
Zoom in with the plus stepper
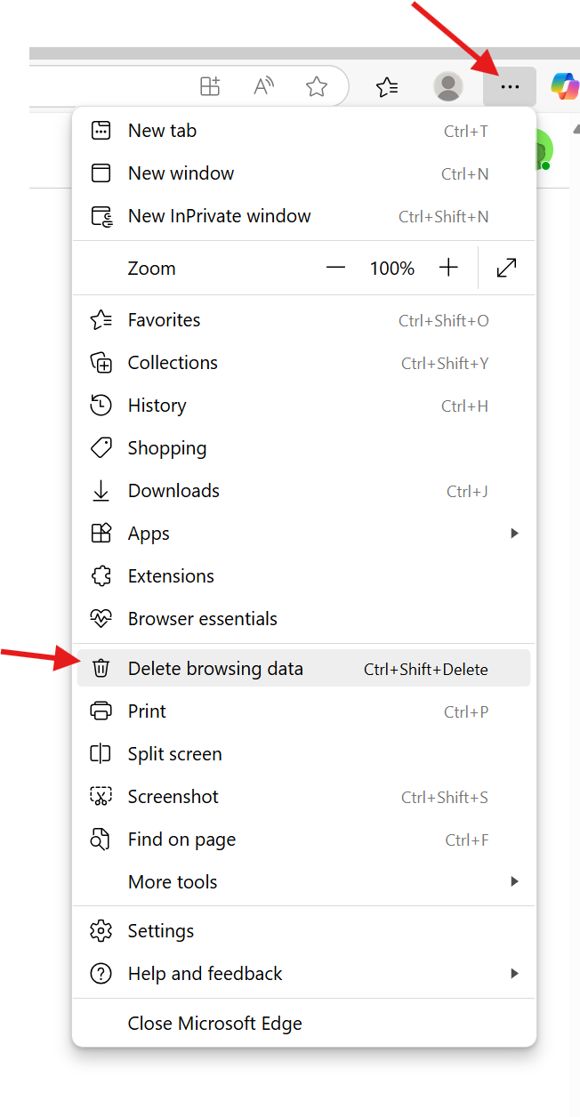point(448,267)
